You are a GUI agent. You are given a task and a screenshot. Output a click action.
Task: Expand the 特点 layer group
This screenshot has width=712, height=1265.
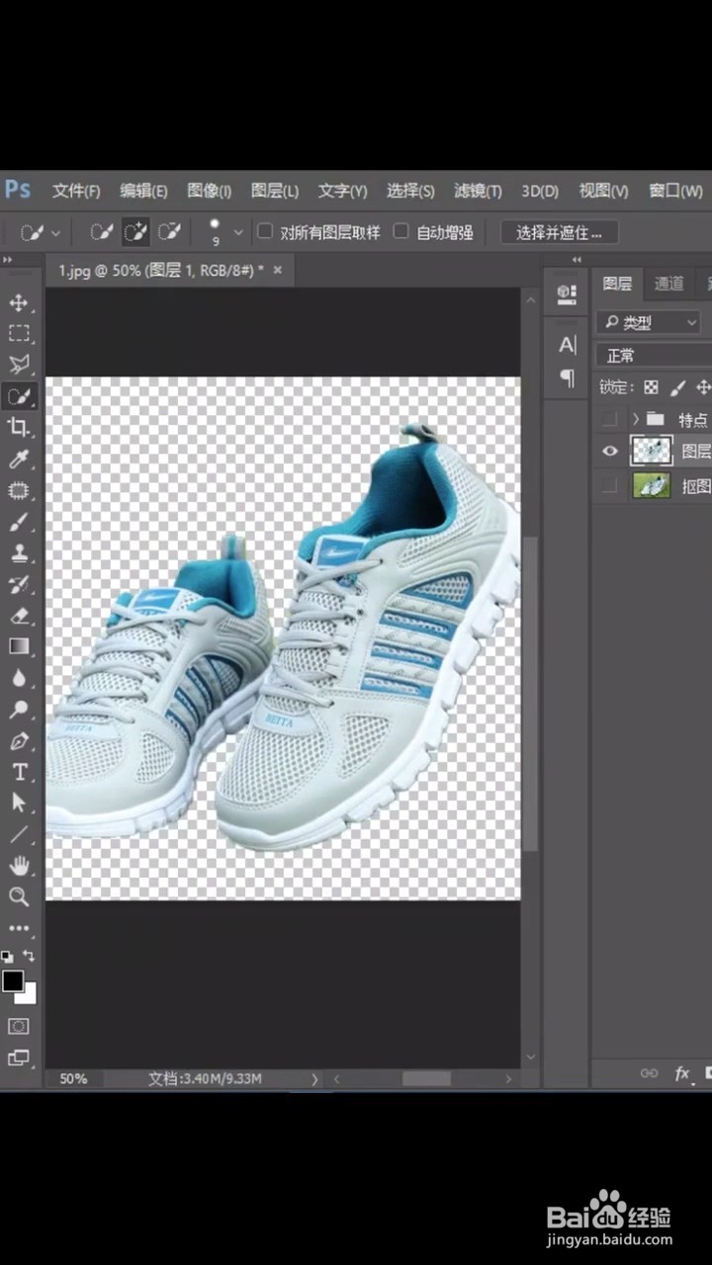click(x=635, y=419)
